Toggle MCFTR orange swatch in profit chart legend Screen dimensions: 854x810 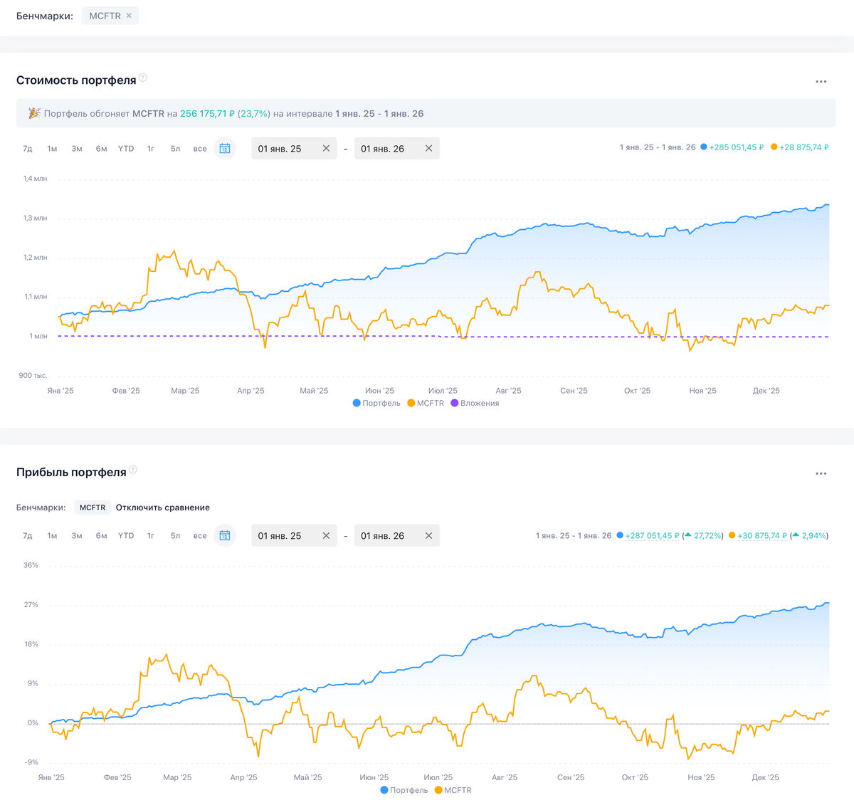point(438,790)
